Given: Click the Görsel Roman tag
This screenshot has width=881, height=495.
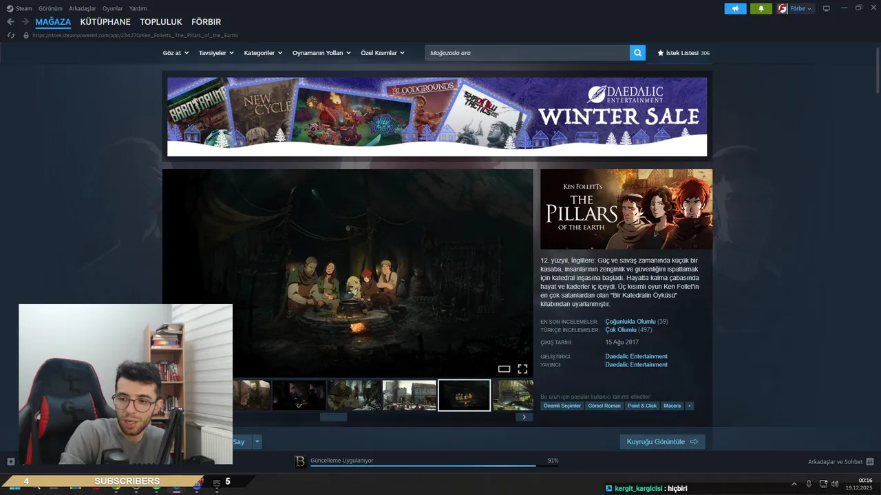Looking at the screenshot, I should coord(604,406).
